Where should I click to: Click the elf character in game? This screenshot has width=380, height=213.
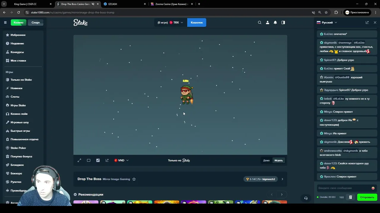click(186, 95)
